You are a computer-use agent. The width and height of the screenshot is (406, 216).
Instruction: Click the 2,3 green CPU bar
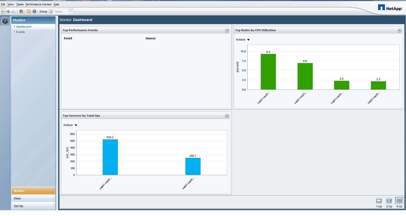(x=342, y=85)
